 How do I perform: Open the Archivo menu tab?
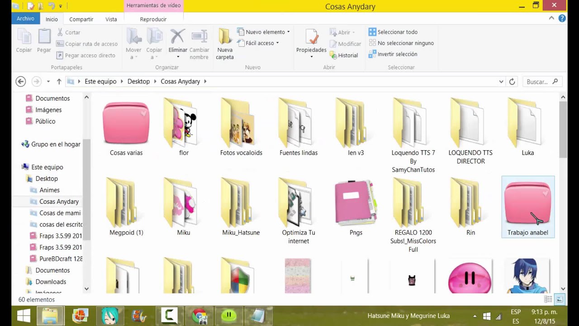(25, 19)
